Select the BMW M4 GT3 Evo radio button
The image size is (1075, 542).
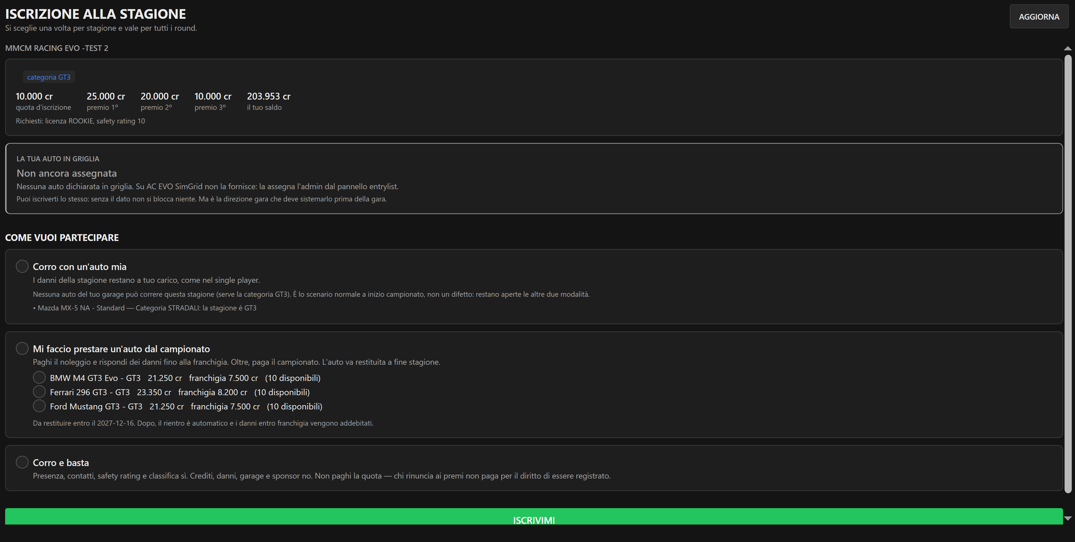coord(39,377)
